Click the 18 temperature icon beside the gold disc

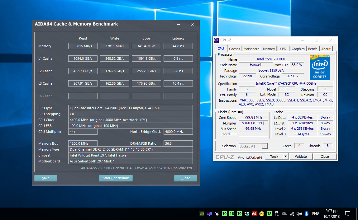pyautogui.click(x=269, y=213)
